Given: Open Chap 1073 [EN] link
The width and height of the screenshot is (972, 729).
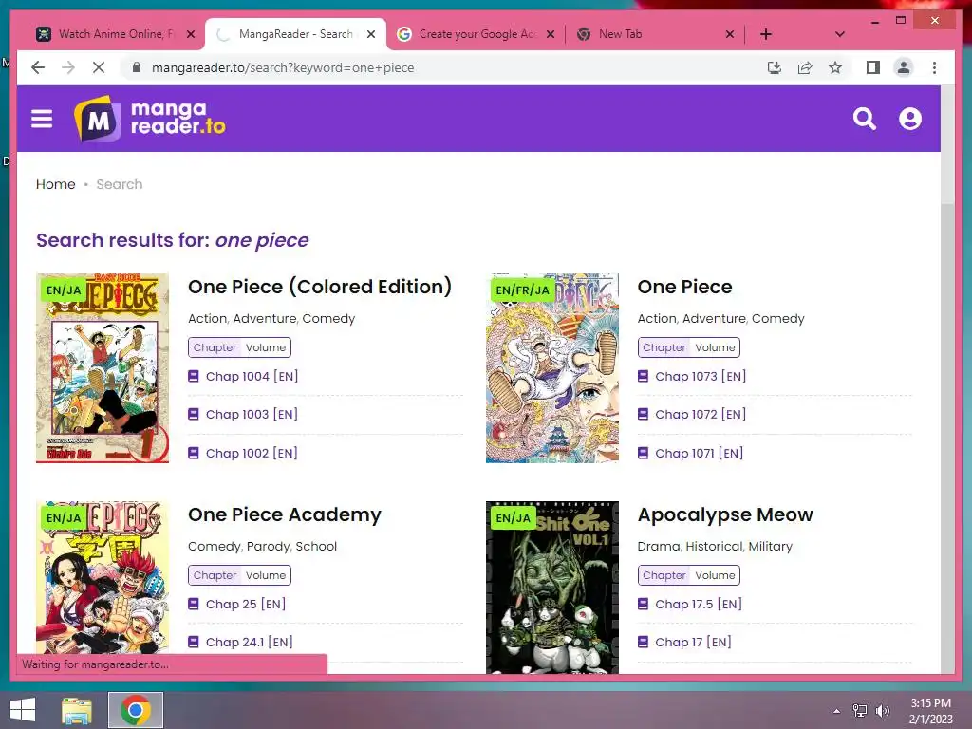Looking at the screenshot, I should coord(701,376).
